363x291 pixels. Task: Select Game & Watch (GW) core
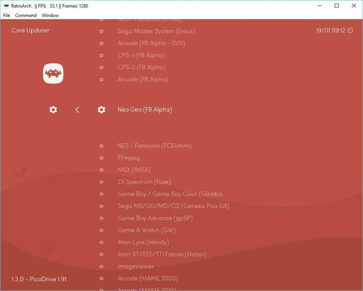[x=147, y=230]
